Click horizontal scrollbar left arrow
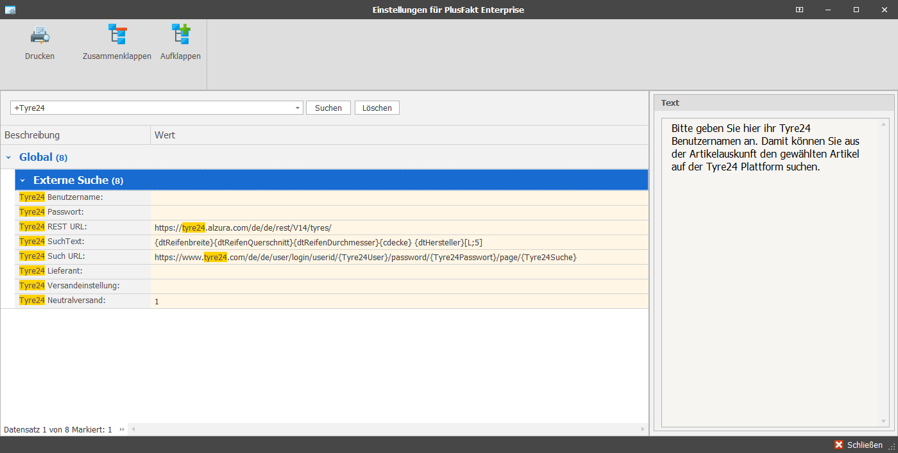This screenshot has width=898, height=453. (133, 429)
